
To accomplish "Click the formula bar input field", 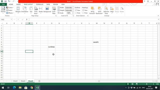I will coord(93,19).
